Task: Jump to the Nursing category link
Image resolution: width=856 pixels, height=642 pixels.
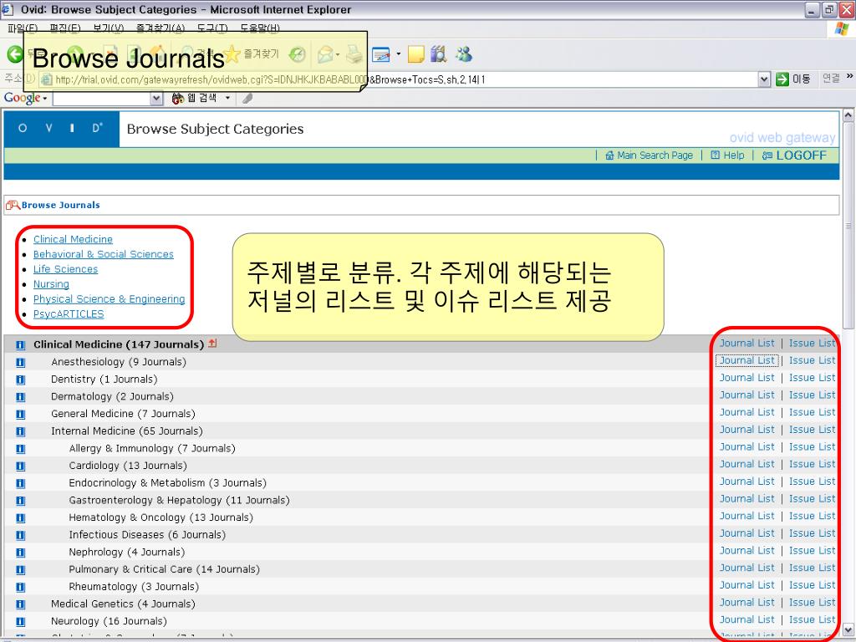Action: click(x=51, y=284)
